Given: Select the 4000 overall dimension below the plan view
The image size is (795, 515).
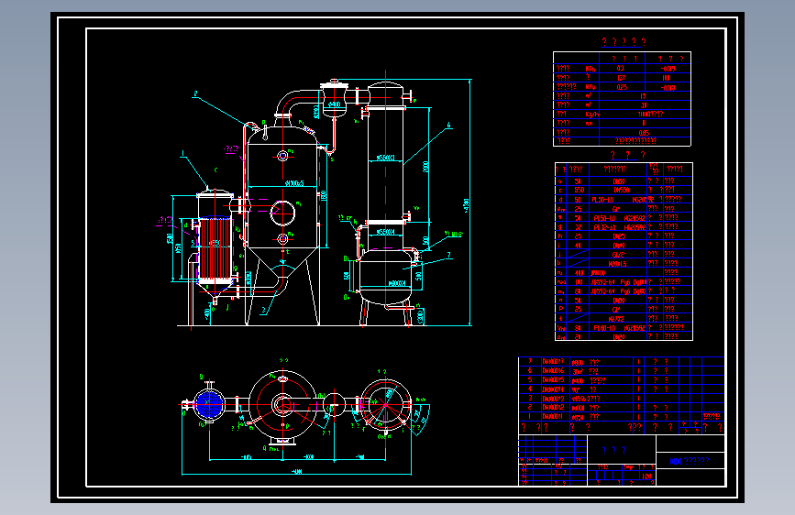Looking at the screenshot, I should pos(296,471).
